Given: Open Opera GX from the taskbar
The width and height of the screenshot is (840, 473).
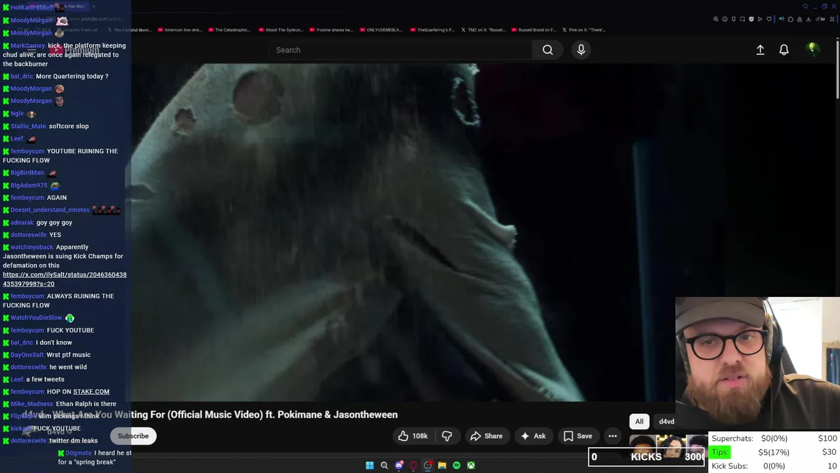Looking at the screenshot, I should (x=413, y=465).
